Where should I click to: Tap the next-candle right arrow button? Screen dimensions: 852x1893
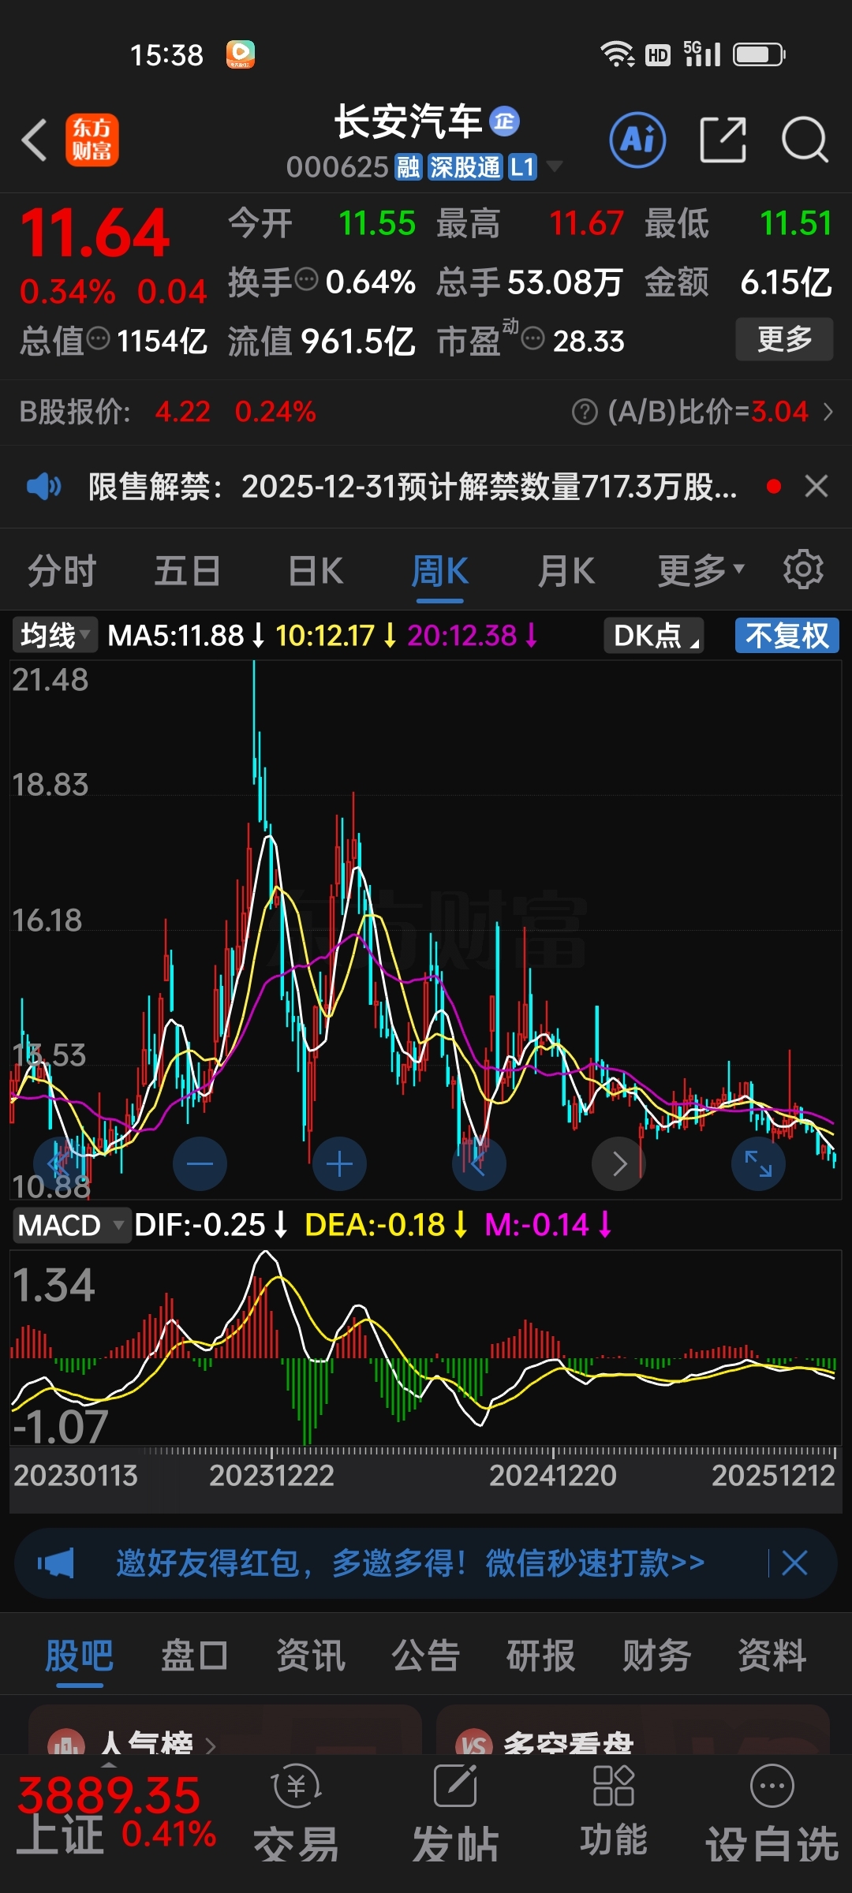(619, 1164)
